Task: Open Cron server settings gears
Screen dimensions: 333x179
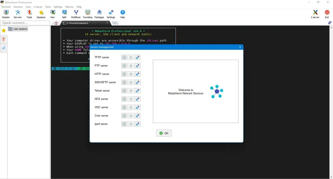Action: (x=138, y=115)
